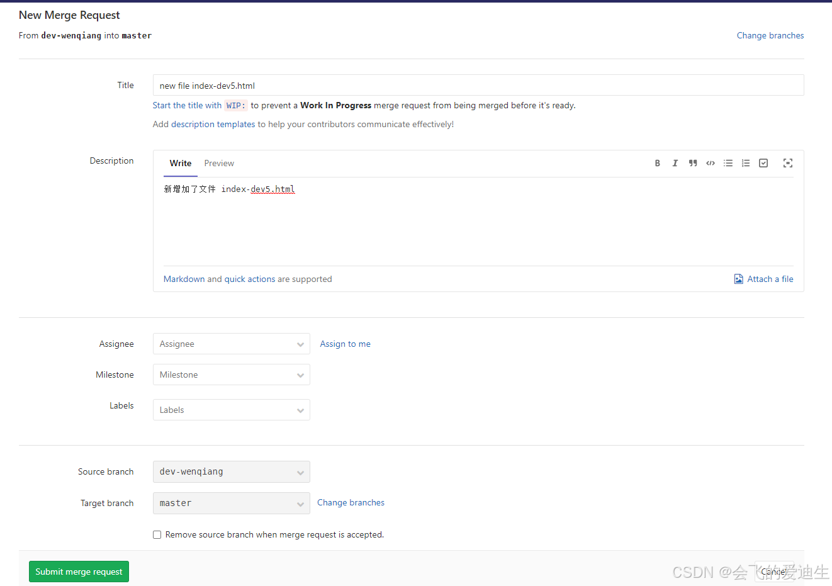Apply italic text formatting icon
Viewport: 832px width, 586px height.
coord(675,163)
